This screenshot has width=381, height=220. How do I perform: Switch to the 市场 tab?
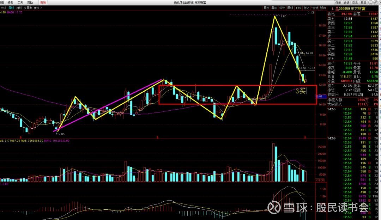click(x=43, y=2)
